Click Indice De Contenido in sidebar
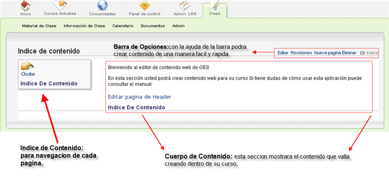This screenshot has height=182, width=389. (x=49, y=83)
